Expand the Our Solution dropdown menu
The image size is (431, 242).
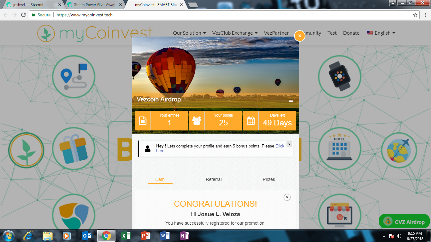[x=189, y=33]
